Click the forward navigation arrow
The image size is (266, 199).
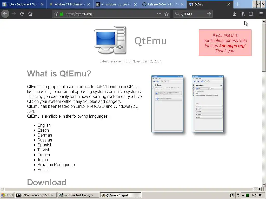pyautogui.click(x=14, y=14)
